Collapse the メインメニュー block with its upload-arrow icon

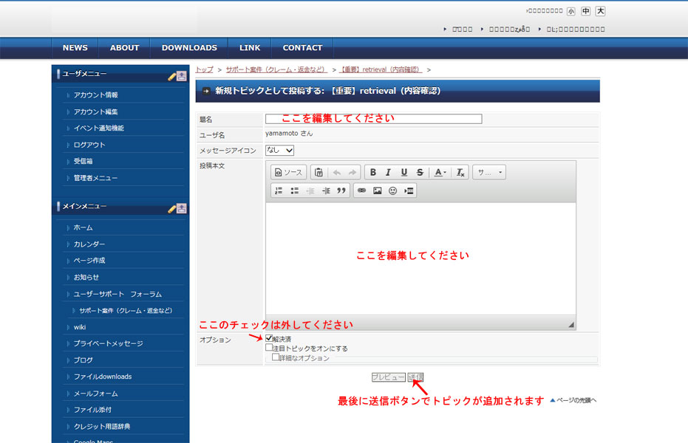[x=182, y=208]
